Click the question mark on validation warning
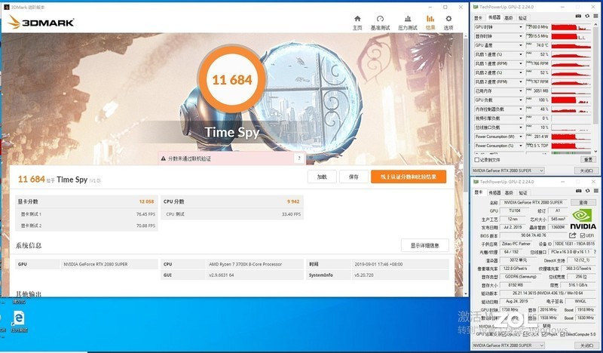Screen dimensions: 603x353 (x=299, y=158)
